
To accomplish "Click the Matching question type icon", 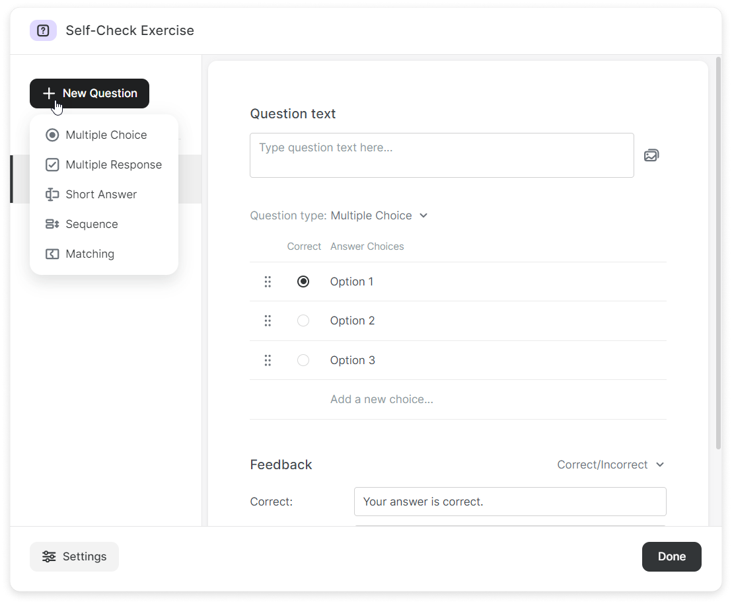I will click(52, 254).
